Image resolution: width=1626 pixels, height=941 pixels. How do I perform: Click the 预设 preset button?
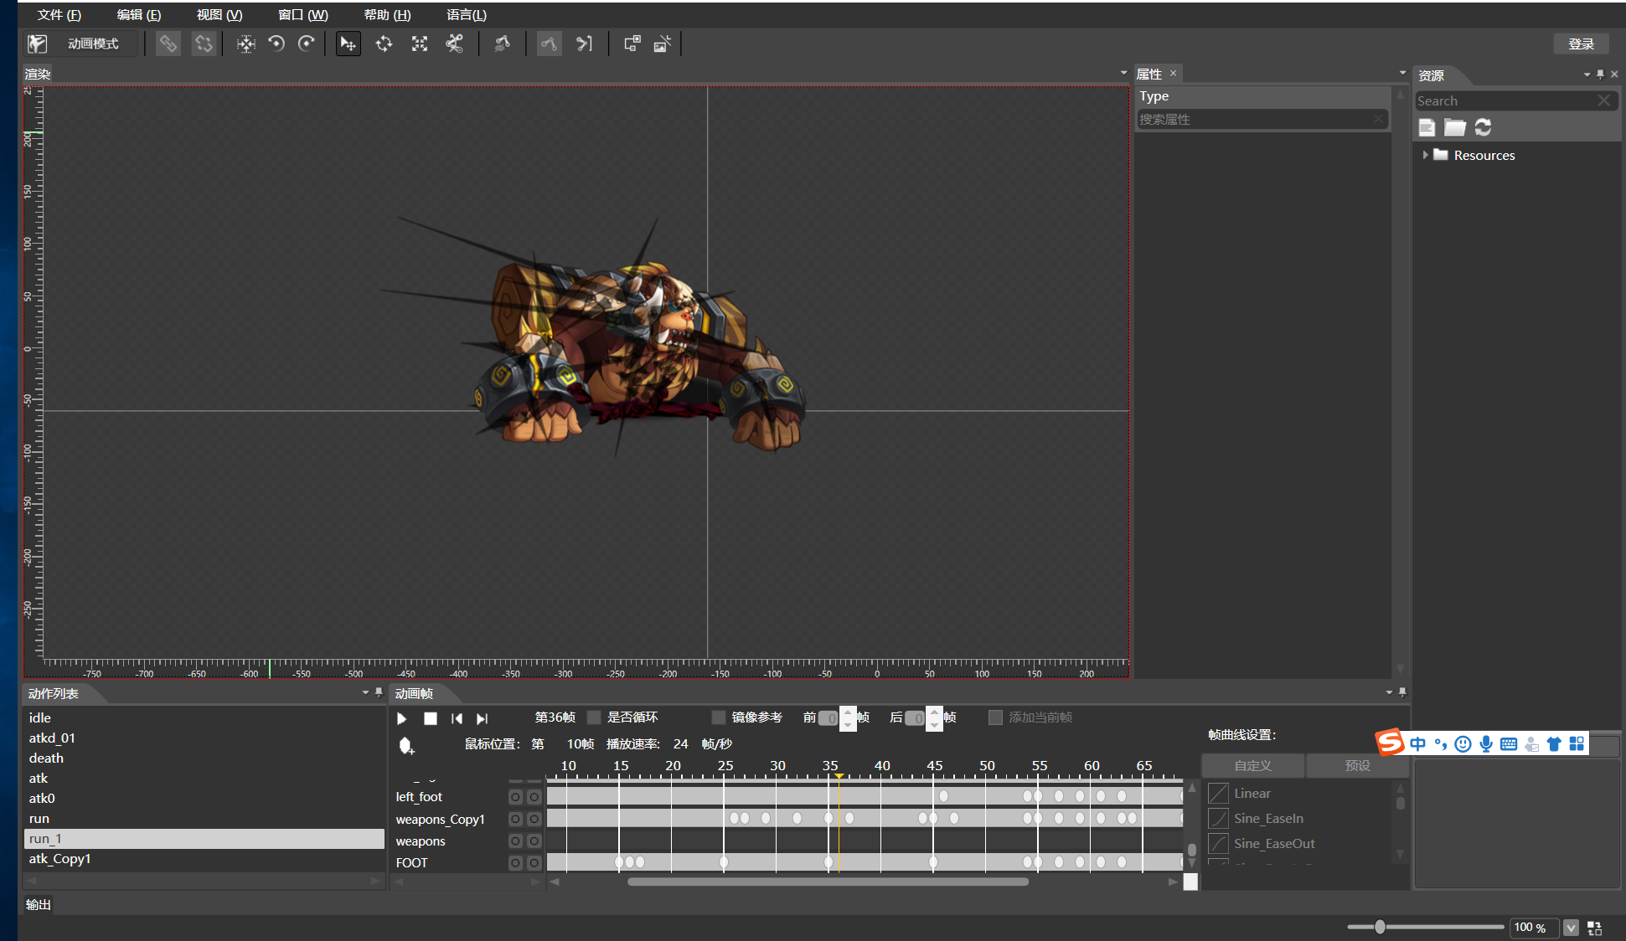pos(1358,766)
